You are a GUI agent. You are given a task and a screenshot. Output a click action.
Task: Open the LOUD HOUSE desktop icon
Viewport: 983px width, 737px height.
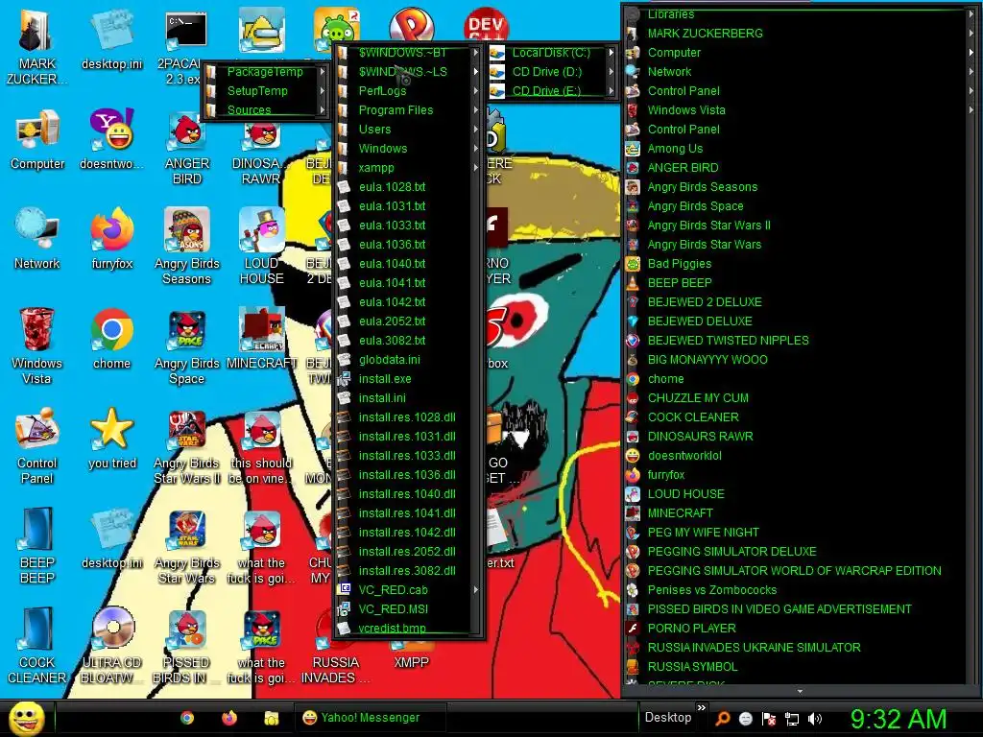(x=261, y=246)
